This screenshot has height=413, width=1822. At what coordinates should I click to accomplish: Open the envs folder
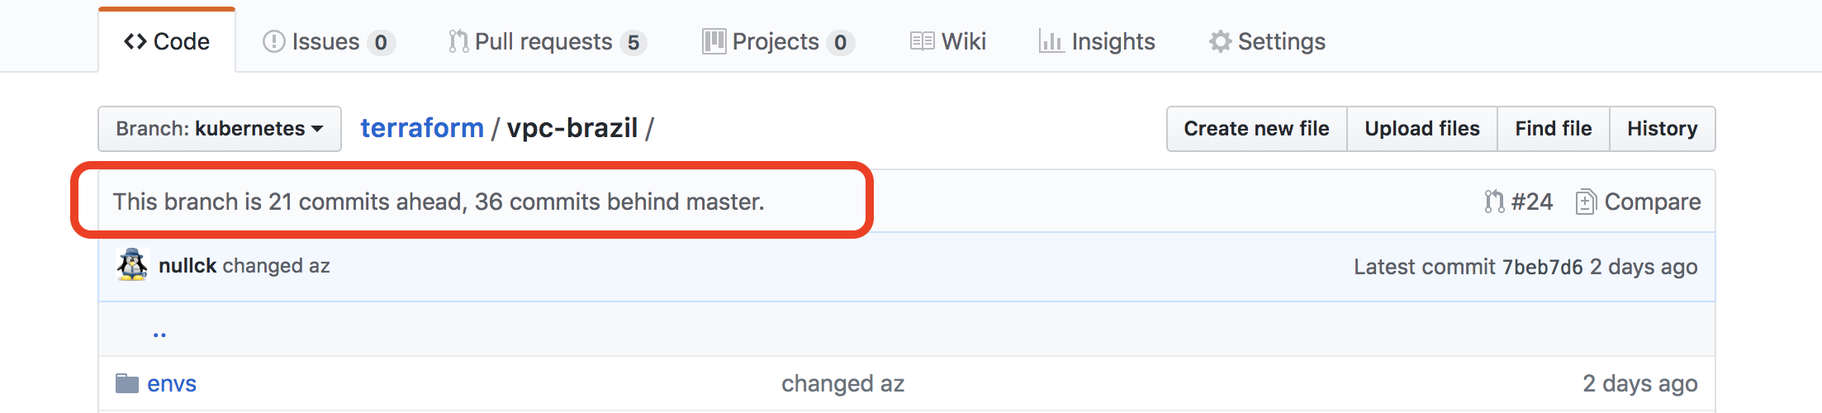[x=172, y=383]
